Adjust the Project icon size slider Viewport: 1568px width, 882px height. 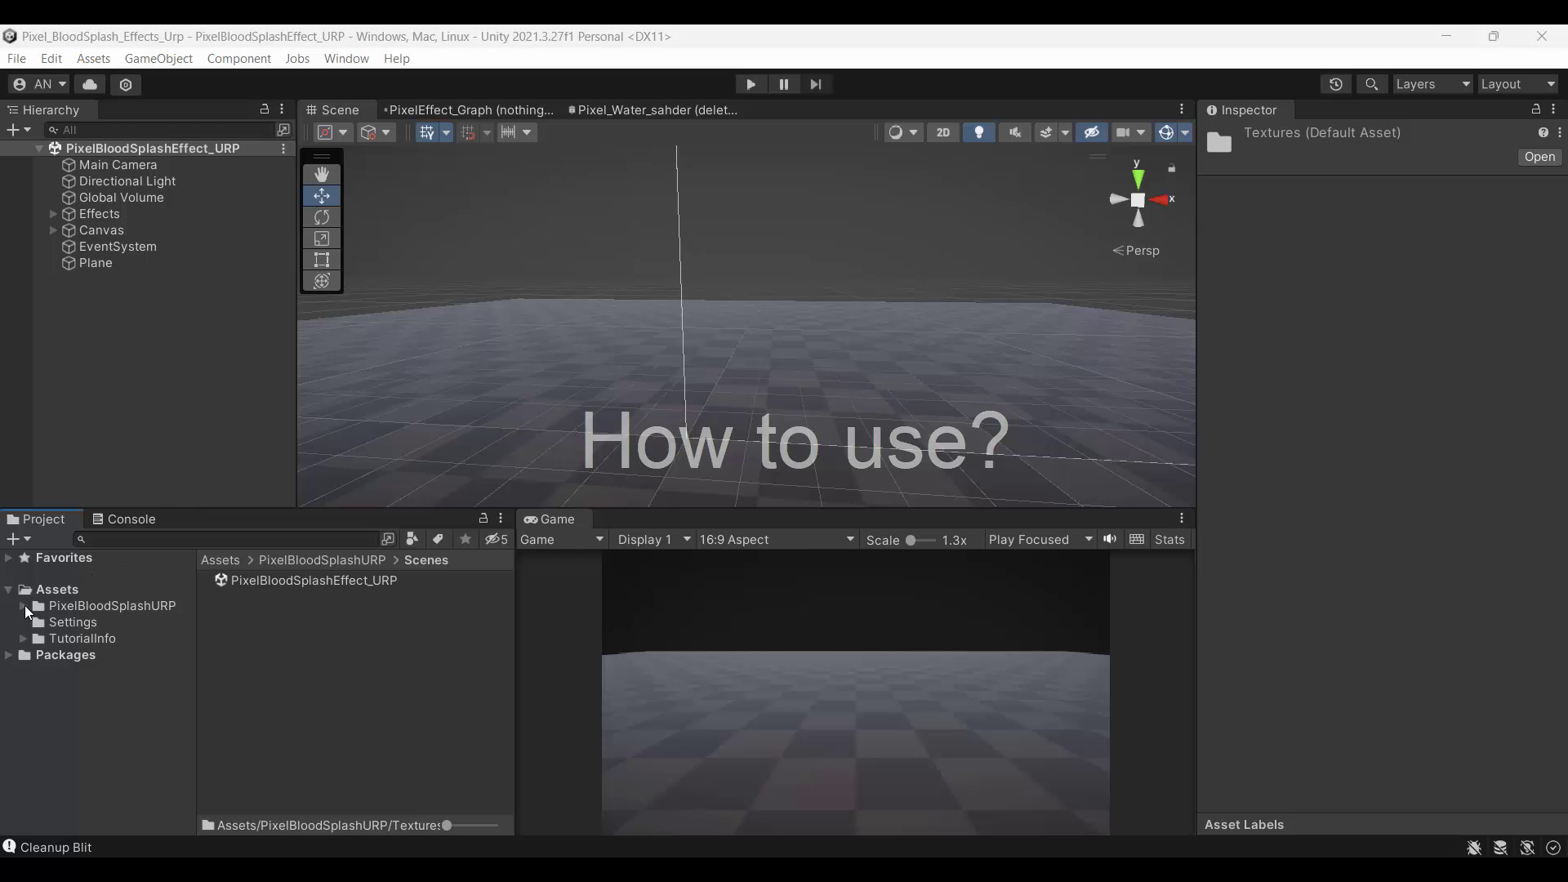pyautogui.click(x=471, y=826)
